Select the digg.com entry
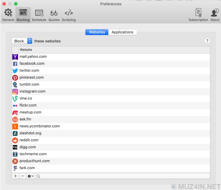 111,147
